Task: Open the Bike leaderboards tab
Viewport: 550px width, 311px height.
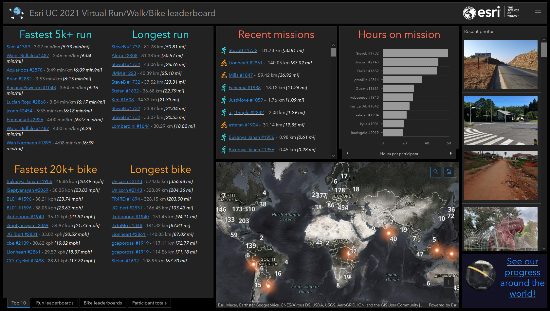Action: point(103,303)
